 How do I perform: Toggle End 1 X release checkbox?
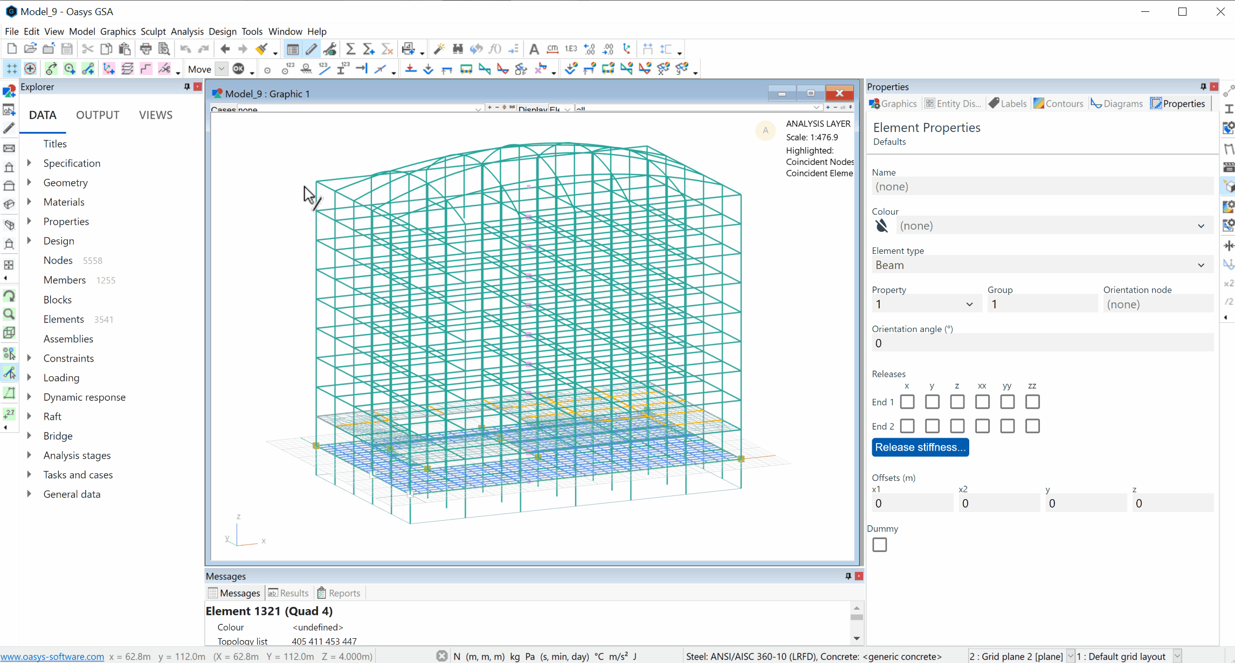(x=906, y=401)
